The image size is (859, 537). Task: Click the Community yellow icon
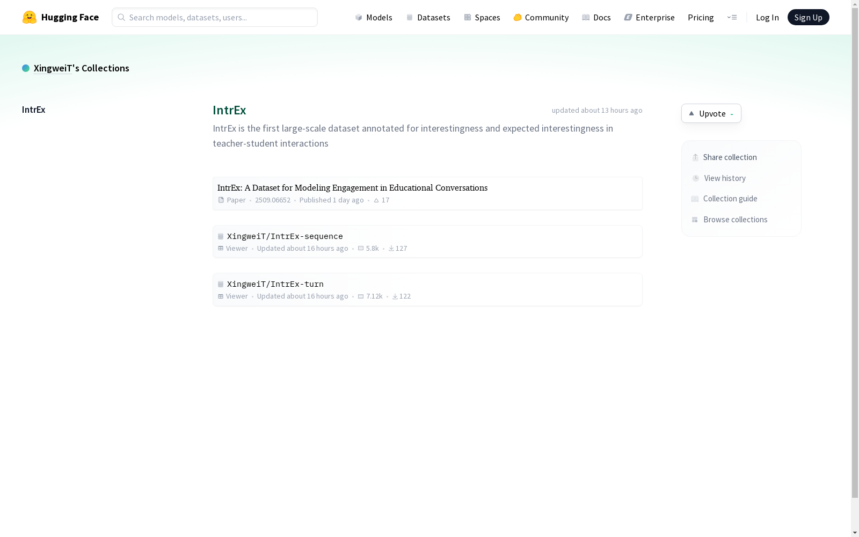[x=518, y=17]
